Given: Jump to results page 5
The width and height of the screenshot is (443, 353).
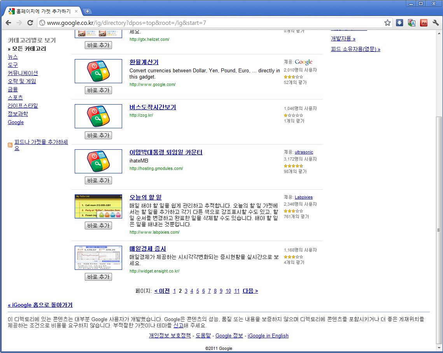Looking at the screenshot, I should coord(198,291).
